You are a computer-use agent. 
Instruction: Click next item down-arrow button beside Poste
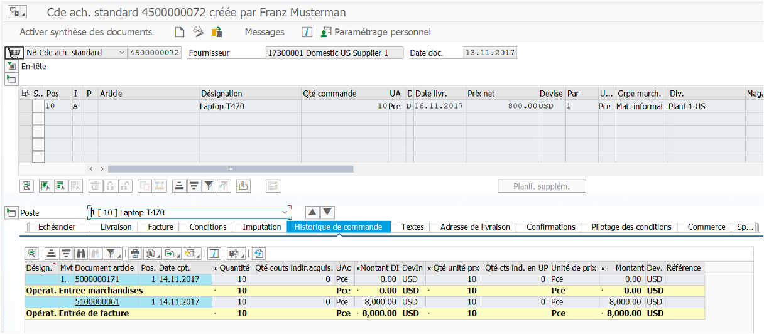[x=327, y=212]
